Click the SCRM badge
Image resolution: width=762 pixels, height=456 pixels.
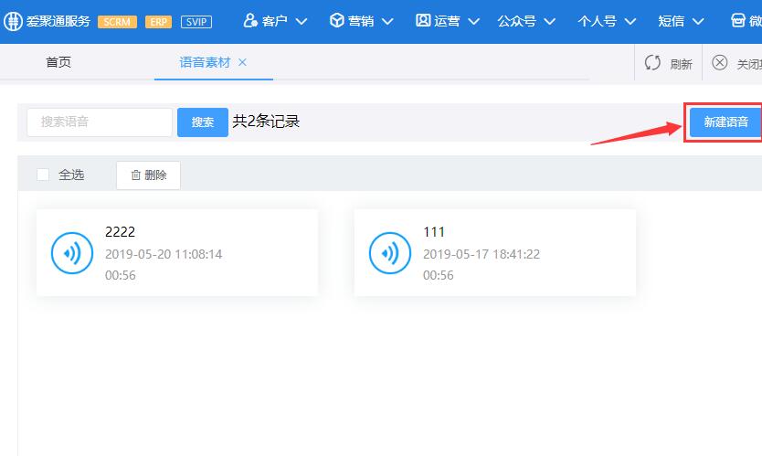click(117, 22)
